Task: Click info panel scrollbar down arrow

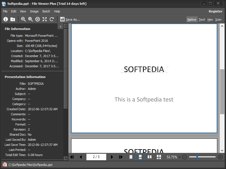Action: [66, 158]
